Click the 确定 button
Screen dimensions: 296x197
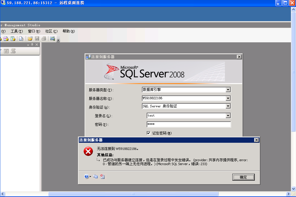point(243,177)
